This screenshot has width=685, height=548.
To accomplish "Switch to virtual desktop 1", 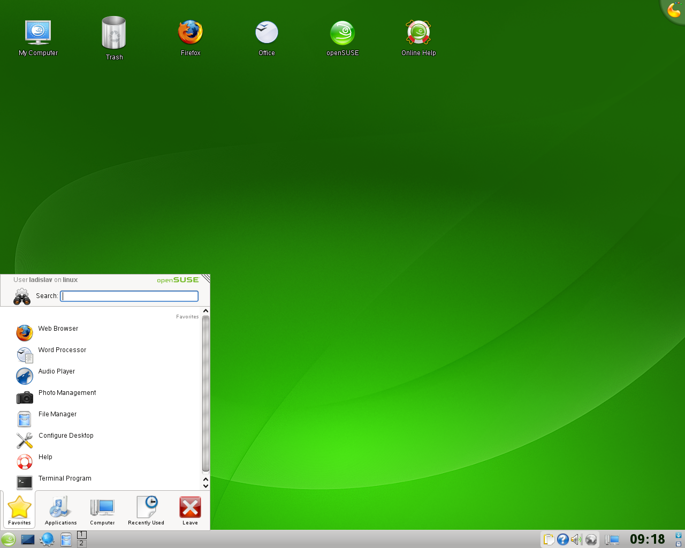I will coord(82,535).
